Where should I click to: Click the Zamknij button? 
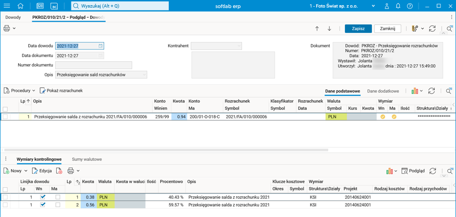[x=387, y=29]
